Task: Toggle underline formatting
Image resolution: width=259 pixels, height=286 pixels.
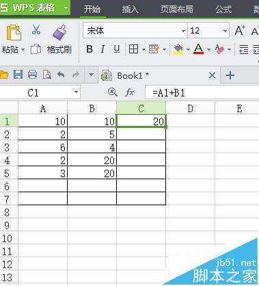Action: pos(117,49)
